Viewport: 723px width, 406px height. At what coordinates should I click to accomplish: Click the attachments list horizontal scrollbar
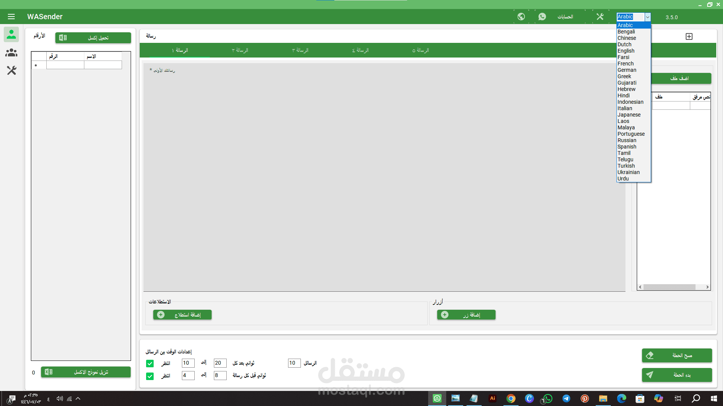669,287
